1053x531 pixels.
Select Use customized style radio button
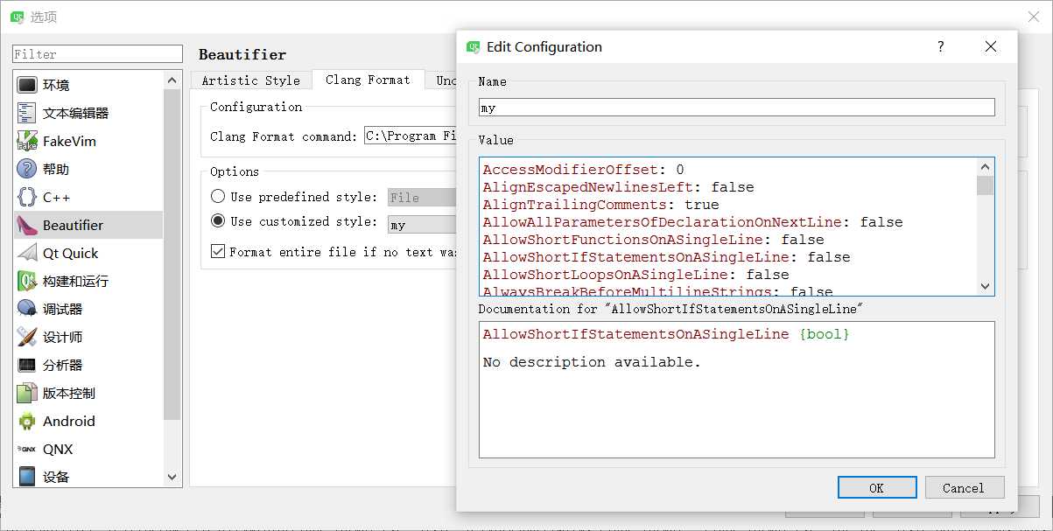click(218, 221)
